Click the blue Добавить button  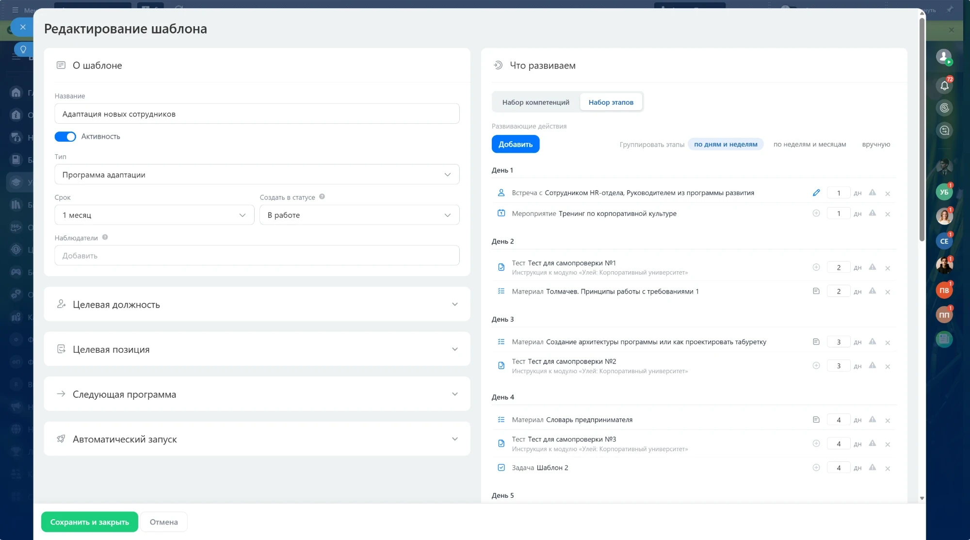515,144
